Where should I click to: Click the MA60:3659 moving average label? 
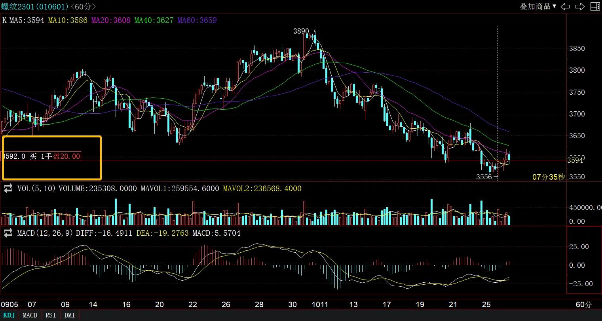[197, 20]
